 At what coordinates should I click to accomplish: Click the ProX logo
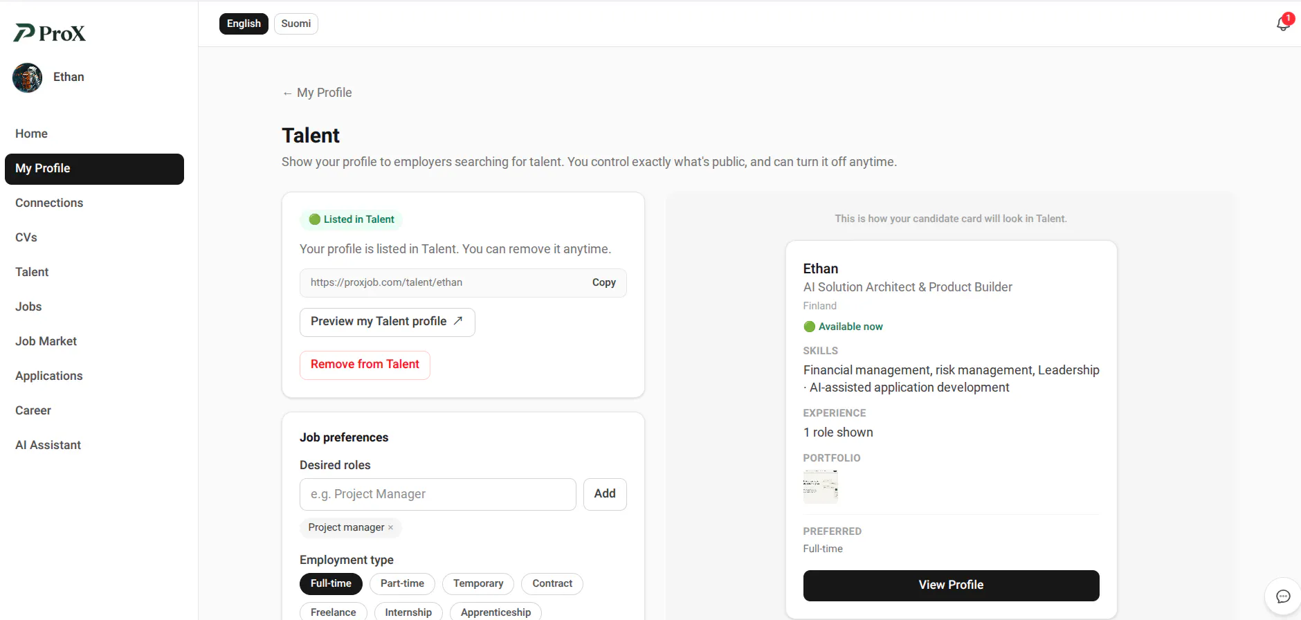click(50, 33)
